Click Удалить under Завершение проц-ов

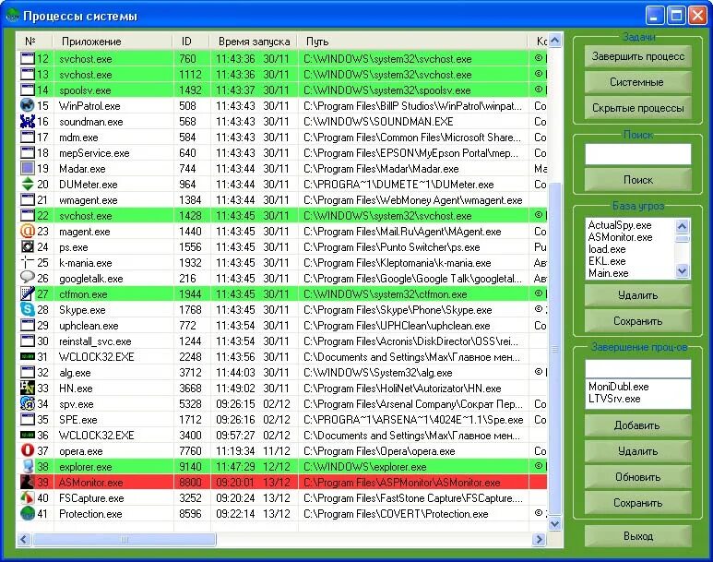click(x=638, y=451)
